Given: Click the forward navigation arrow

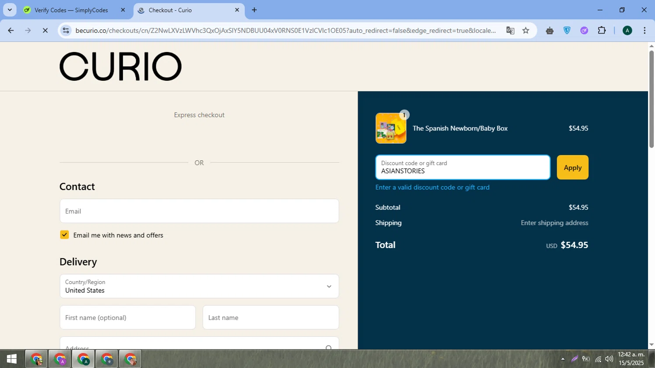Looking at the screenshot, I should point(28,31).
